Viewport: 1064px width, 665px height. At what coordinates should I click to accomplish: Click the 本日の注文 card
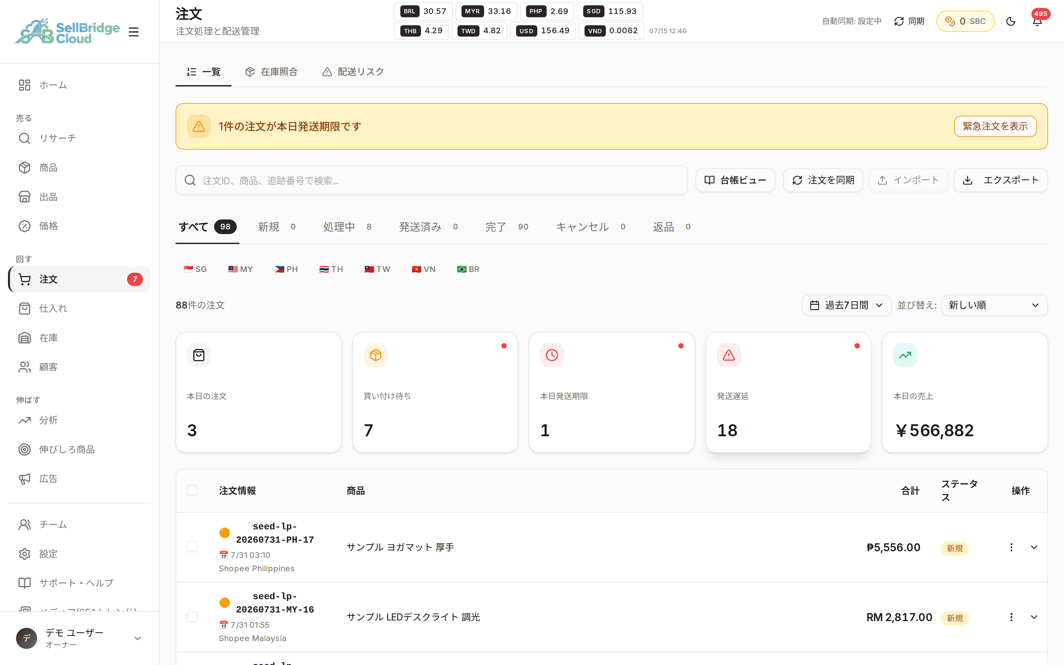[x=259, y=392]
